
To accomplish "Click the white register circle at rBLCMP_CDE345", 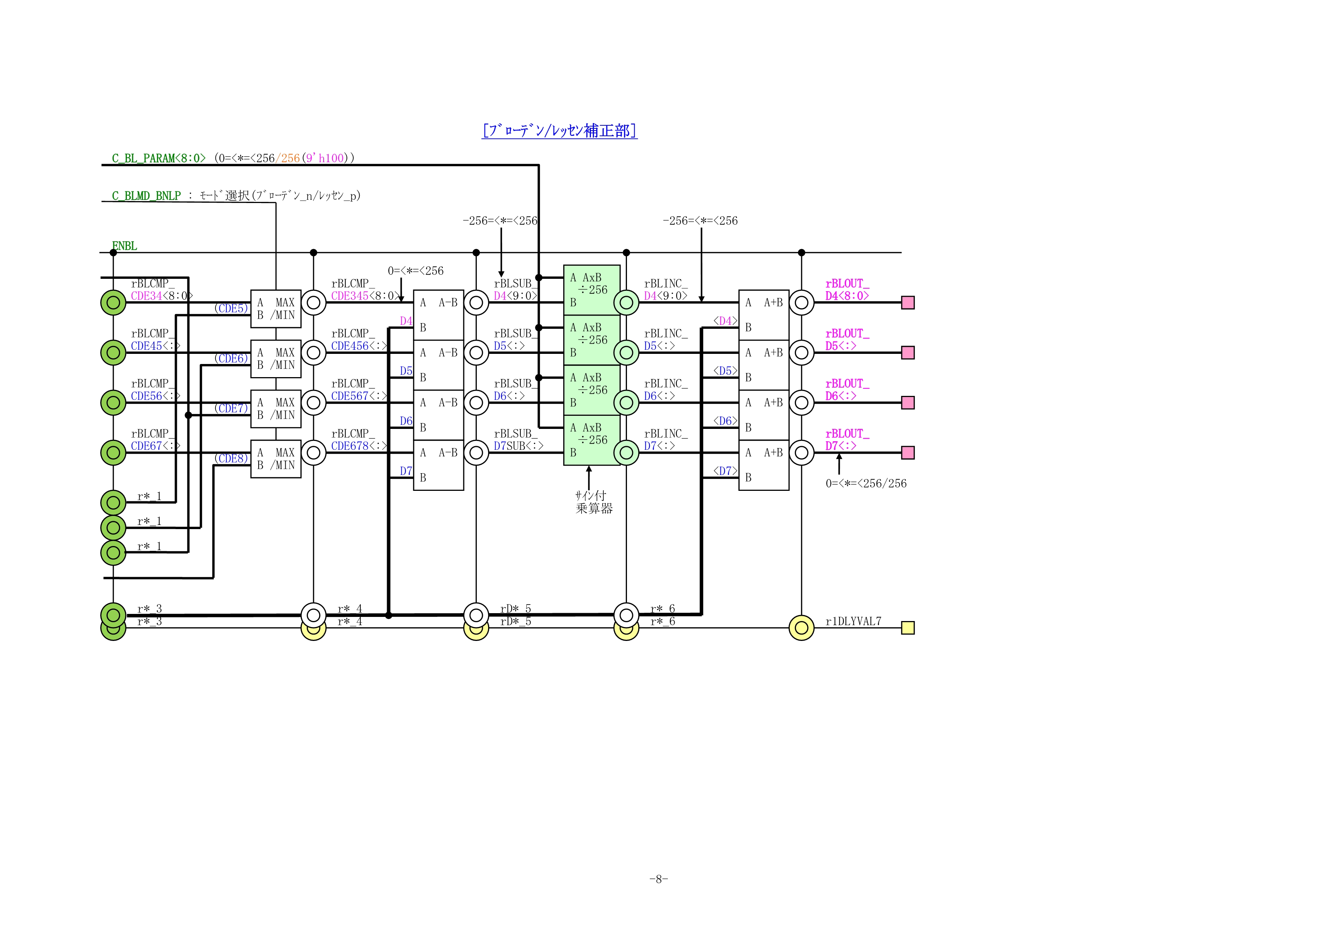I will (x=313, y=302).
